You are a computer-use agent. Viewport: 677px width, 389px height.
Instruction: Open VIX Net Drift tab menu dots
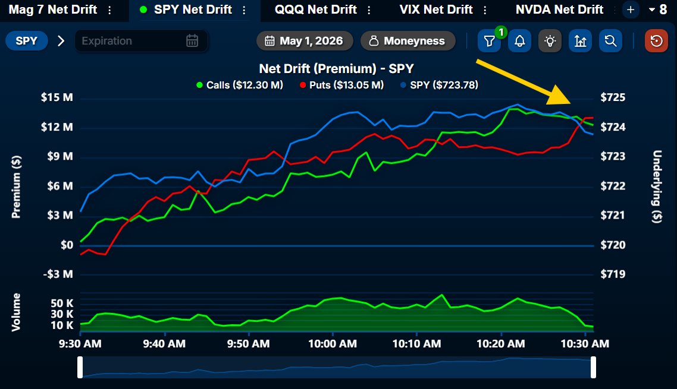[x=485, y=10]
